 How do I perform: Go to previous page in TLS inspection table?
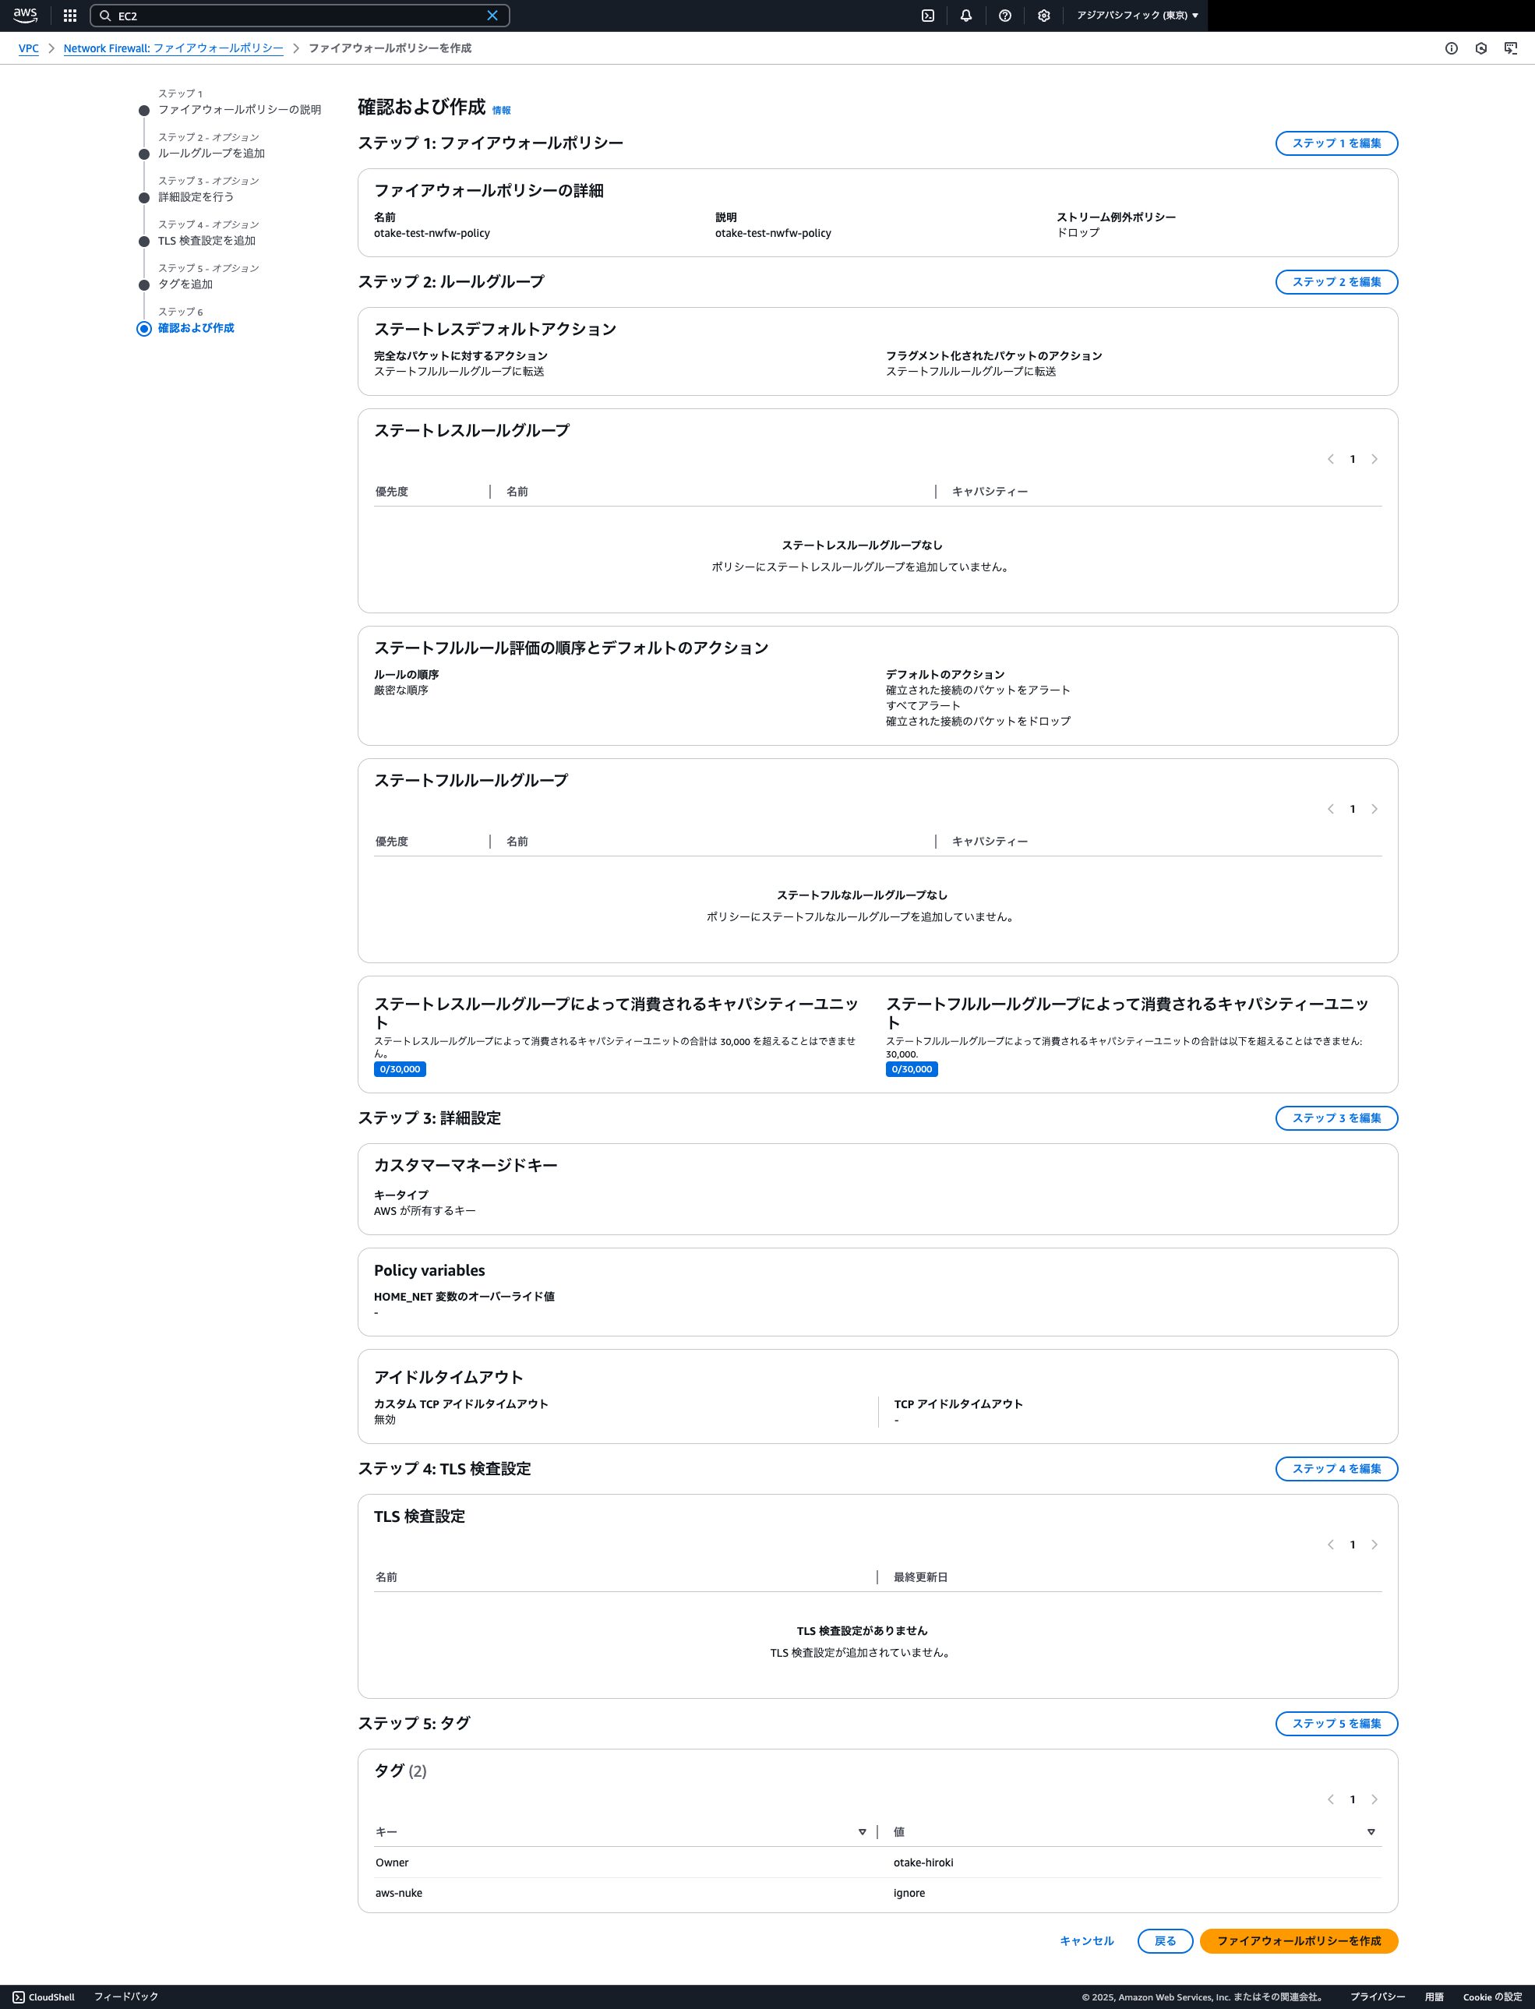1330,1545
